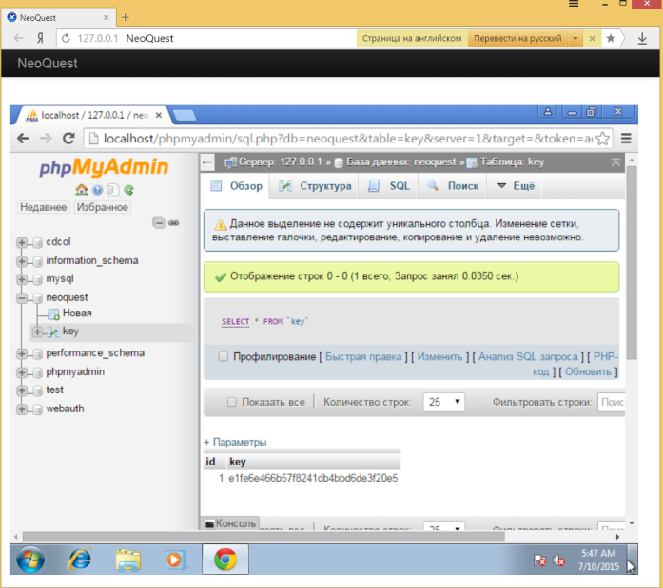Open Количество строк 25 dropdown
Screen dimensions: 663x588
click(x=444, y=402)
